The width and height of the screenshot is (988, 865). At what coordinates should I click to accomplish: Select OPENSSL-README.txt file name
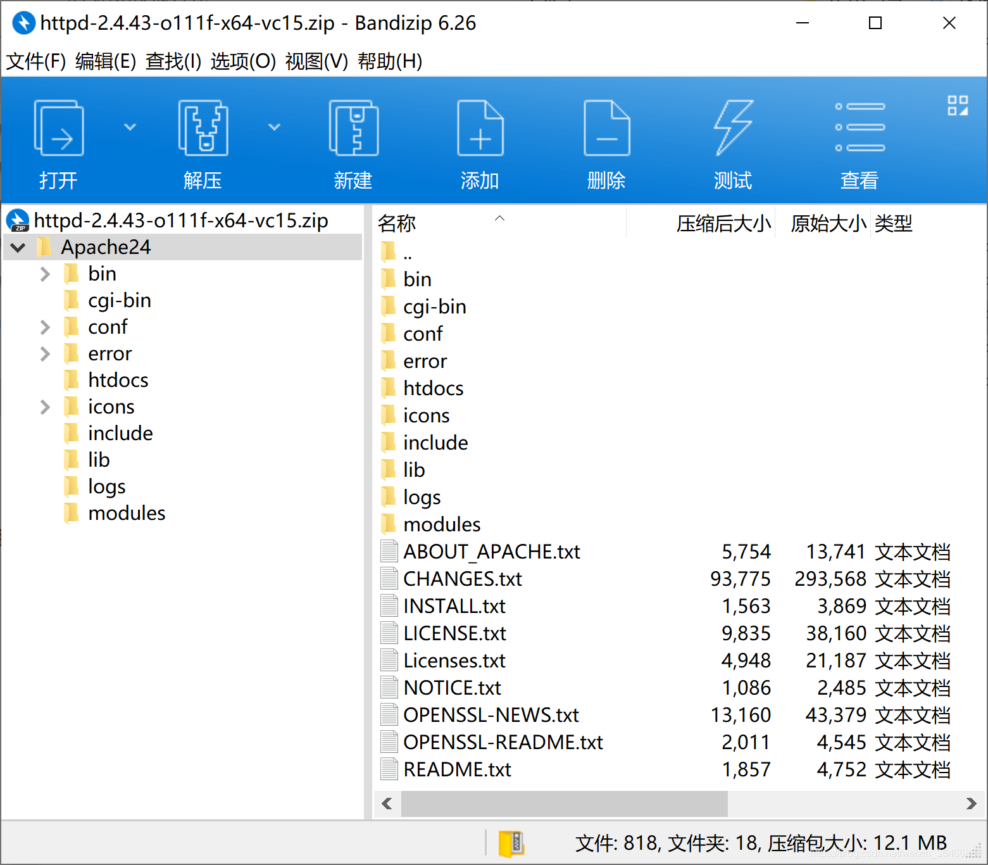(503, 742)
